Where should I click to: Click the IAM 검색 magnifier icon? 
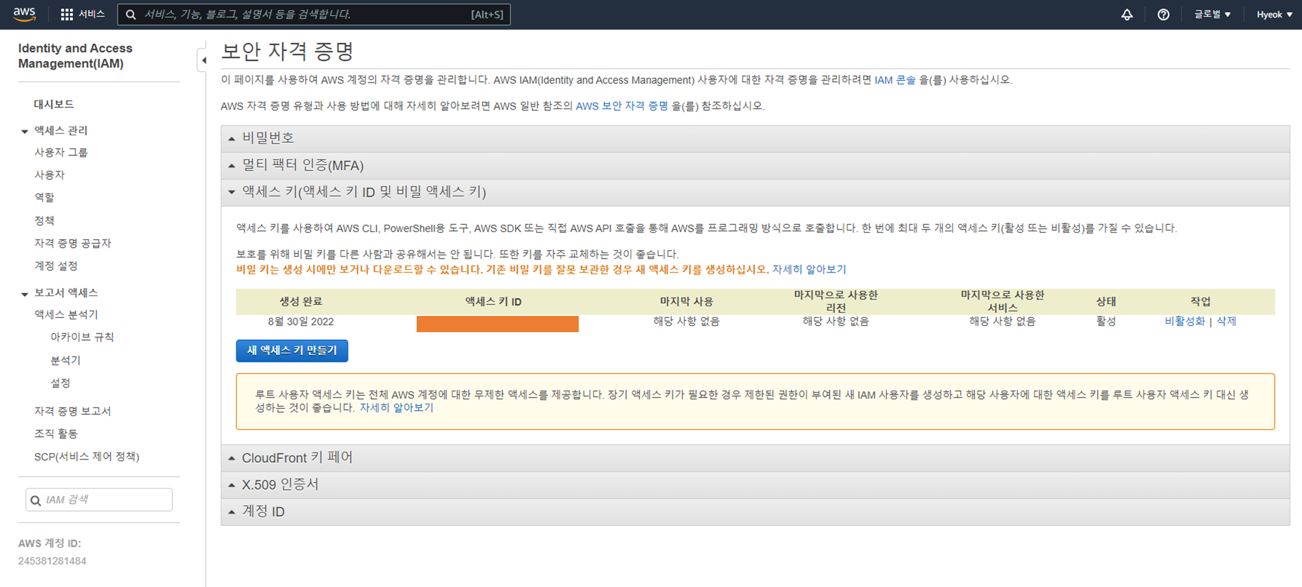tap(36, 500)
